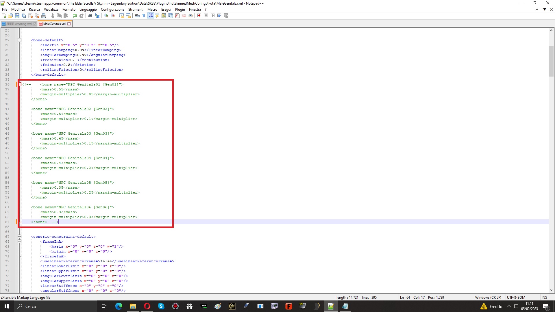Toggle file monitoring eye icon
The width and height of the screenshot is (555, 312).
point(190,16)
